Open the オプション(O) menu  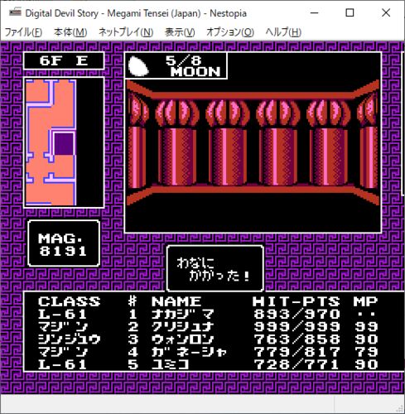click(x=230, y=32)
